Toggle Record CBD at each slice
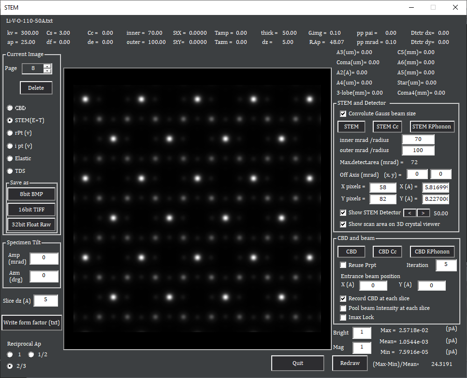This screenshot has height=378, width=467. [x=343, y=299]
